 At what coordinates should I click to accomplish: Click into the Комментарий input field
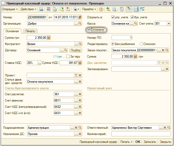pos(141,134)
